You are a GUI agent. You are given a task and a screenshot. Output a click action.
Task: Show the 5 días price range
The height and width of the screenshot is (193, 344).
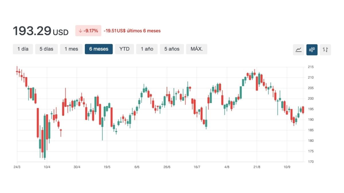coord(46,49)
